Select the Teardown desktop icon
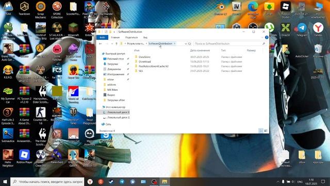This screenshot has width=330, height=186. click(24, 9)
